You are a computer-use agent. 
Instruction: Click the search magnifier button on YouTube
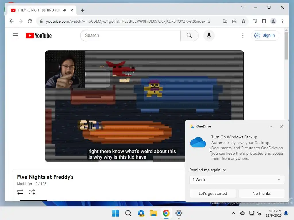tap(189, 35)
